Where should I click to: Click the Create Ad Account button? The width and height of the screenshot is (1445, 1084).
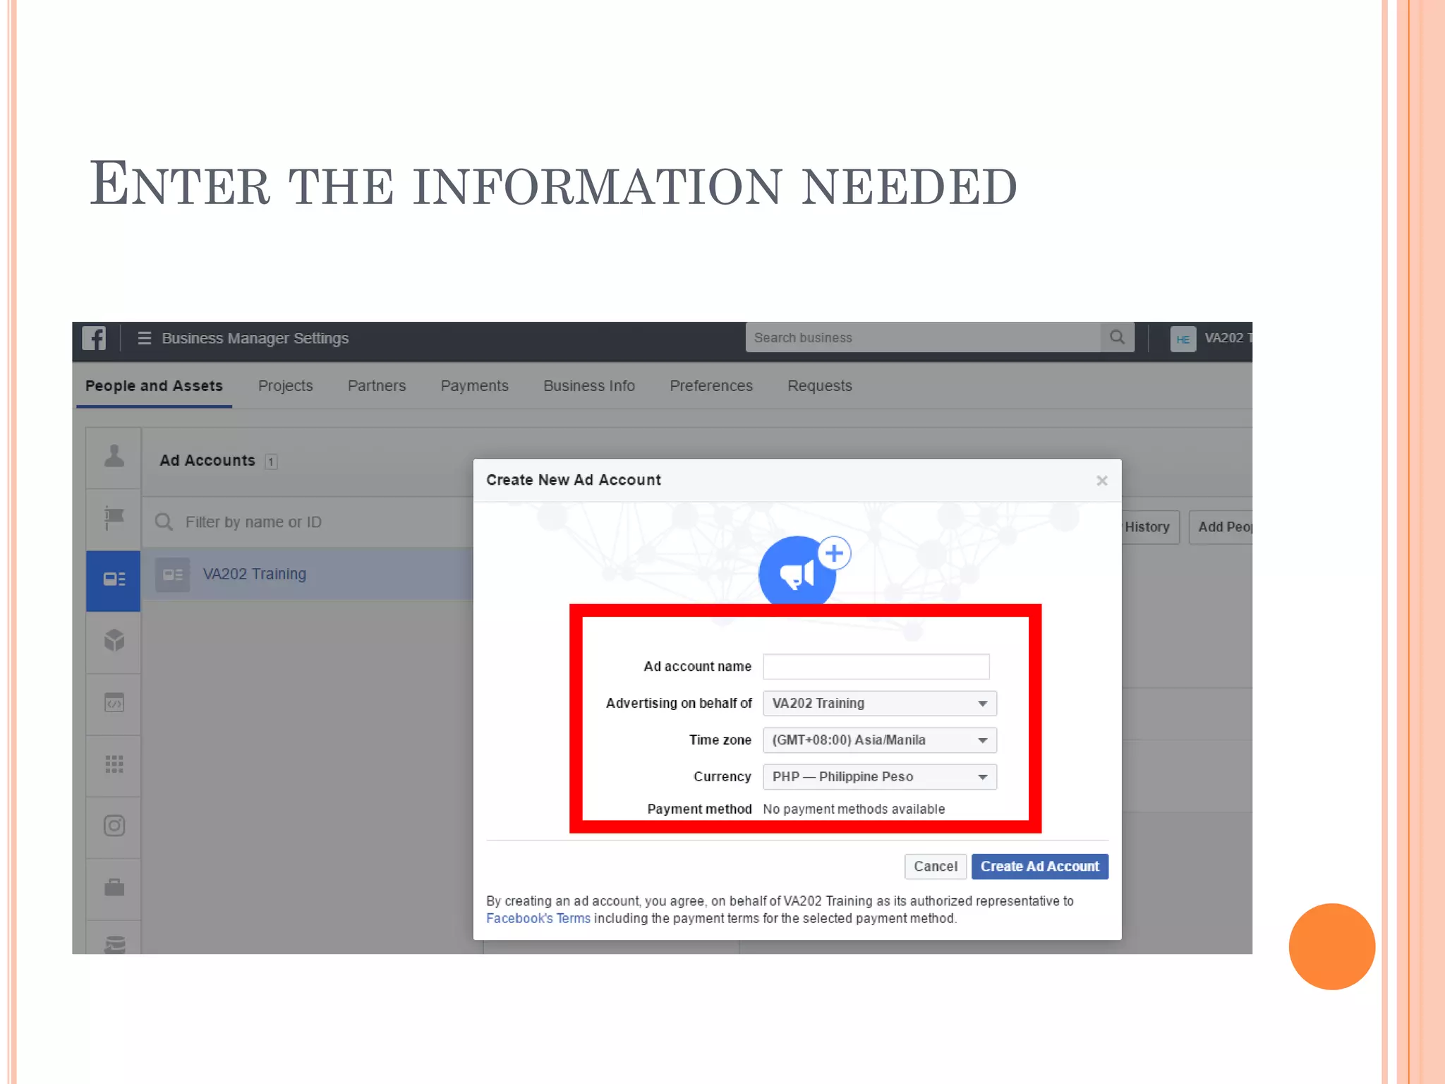coord(1040,867)
